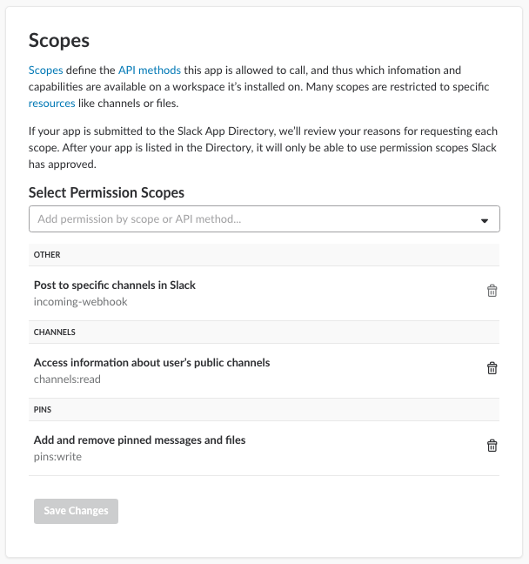Click the Save Changes button
Viewport: 529px width, 564px height.
pyautogui.click(x=76, y=511)
